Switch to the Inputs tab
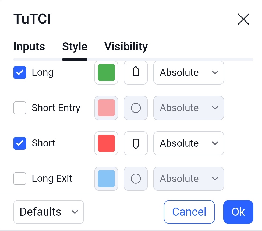Viewport: 262px width, 231px height. coord(29,46)
